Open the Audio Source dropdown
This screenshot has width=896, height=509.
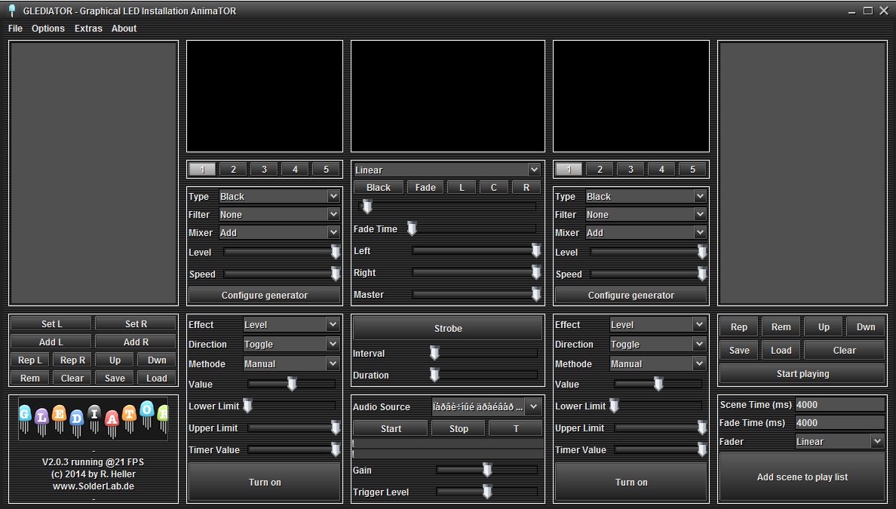point(486,407)
